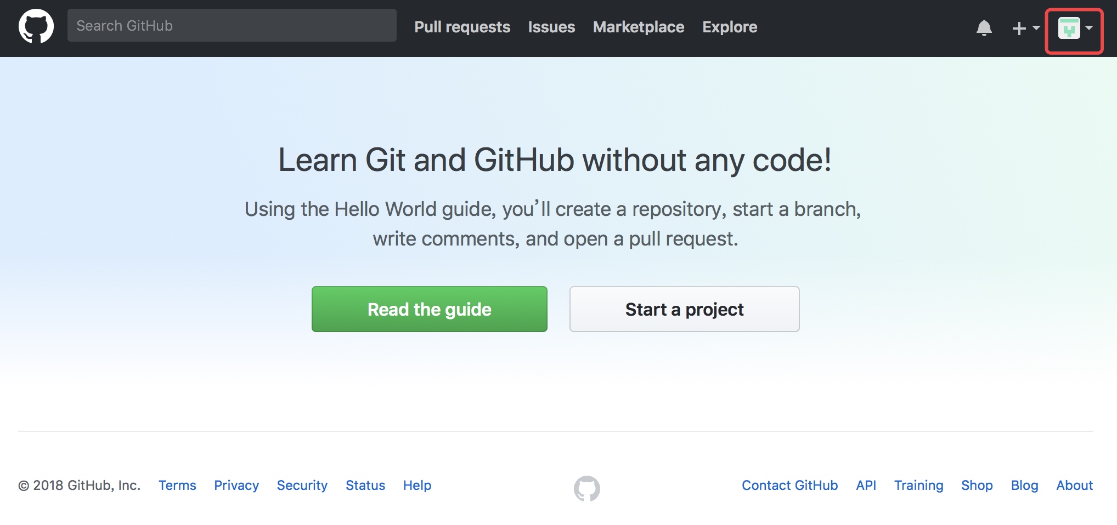Click the green Read the guide button
The height and width of the screenshot is (525, 1117).
tap(430, 309)
